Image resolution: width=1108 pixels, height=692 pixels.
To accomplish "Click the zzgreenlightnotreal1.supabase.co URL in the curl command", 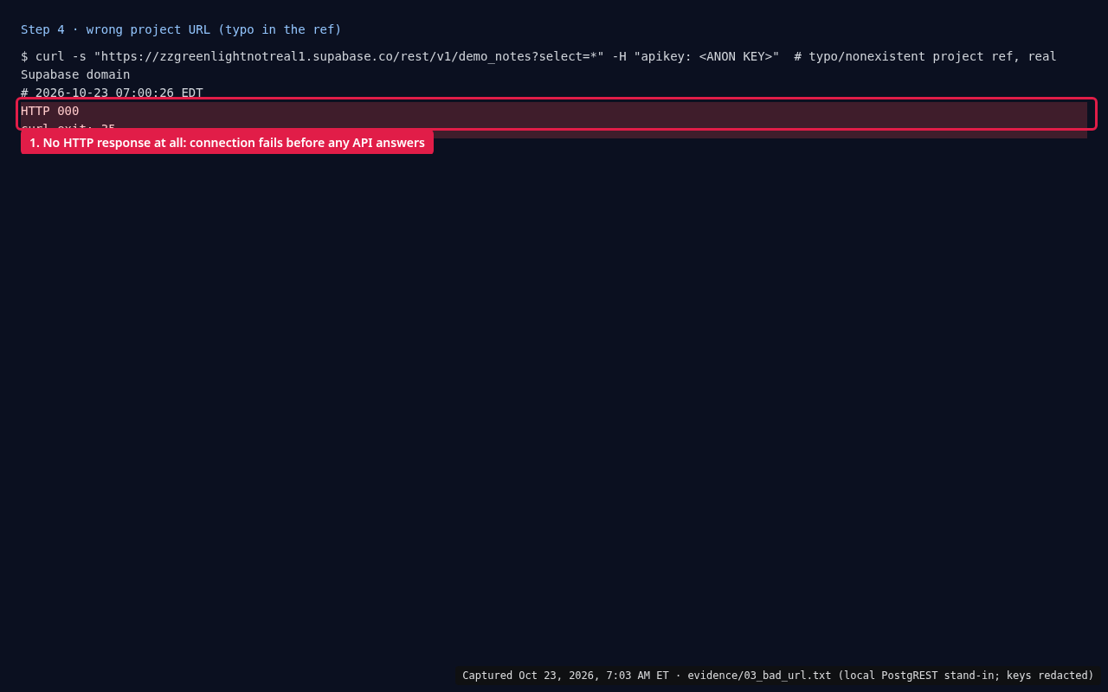I will click(349, 56).
